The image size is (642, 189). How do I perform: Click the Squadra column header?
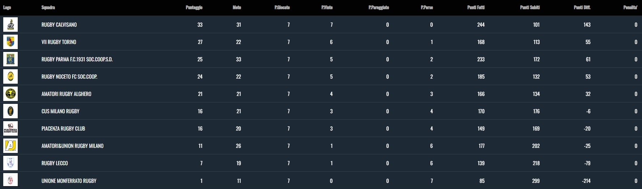tap(48, 8)
